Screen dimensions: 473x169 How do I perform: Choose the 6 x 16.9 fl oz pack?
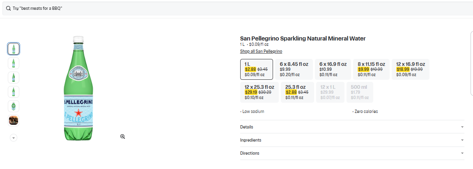point(333,69)
